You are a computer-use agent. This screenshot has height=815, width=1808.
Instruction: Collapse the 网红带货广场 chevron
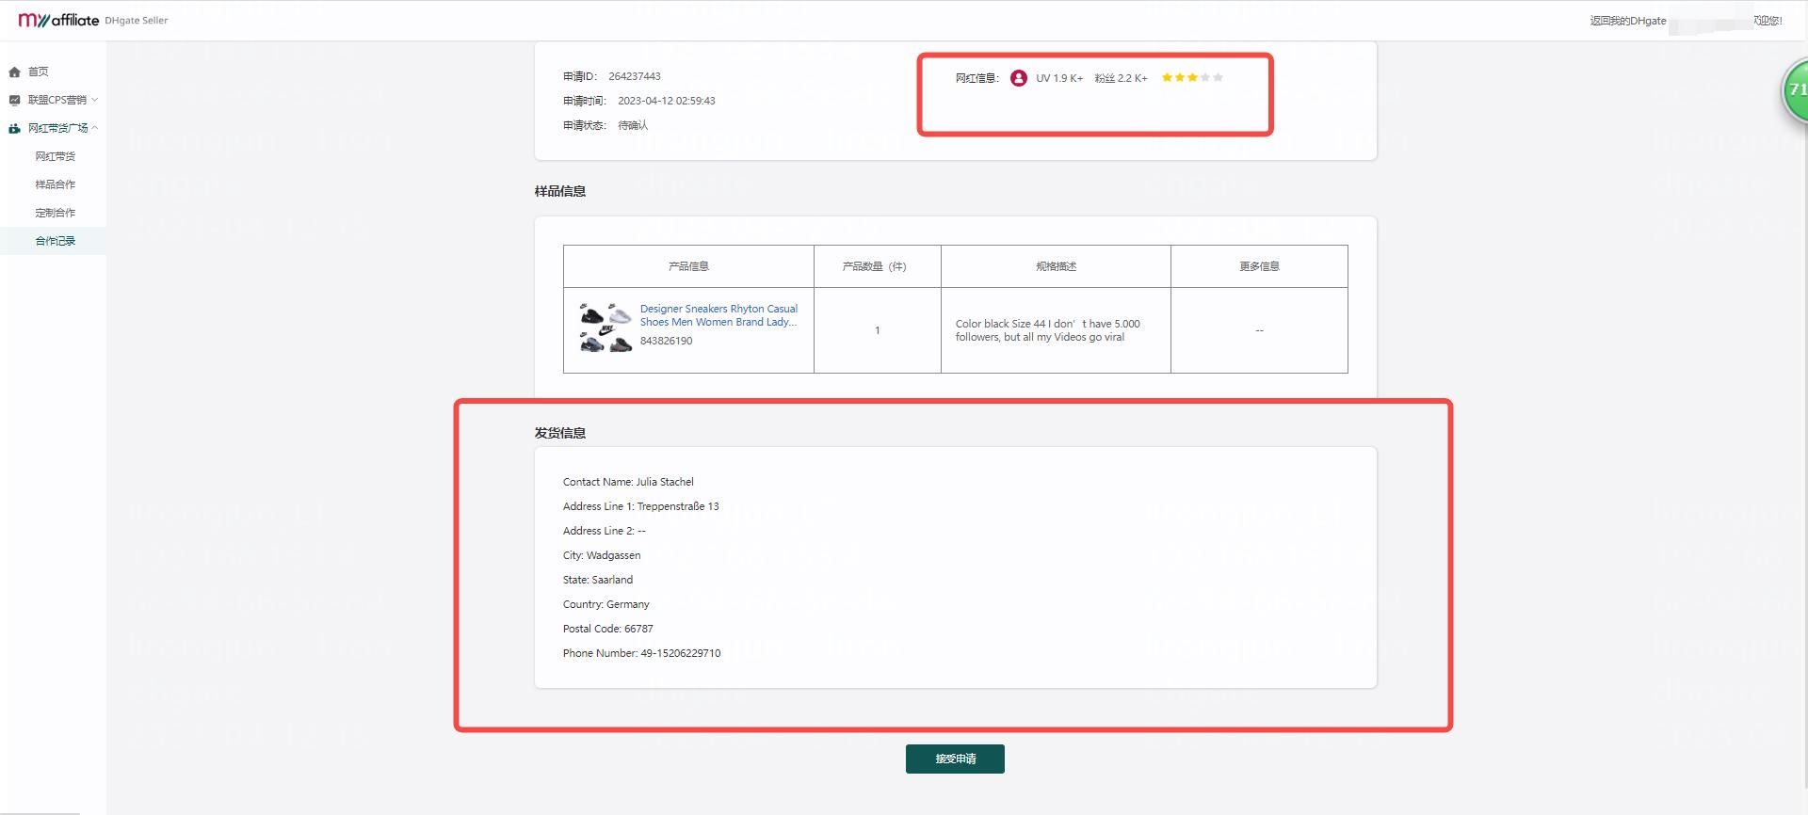click(95, 128)
